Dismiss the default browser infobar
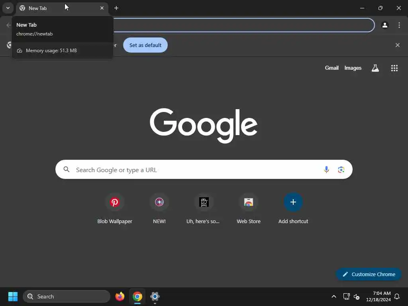This screenshot has width=408, height=306. tap(397, 45)
